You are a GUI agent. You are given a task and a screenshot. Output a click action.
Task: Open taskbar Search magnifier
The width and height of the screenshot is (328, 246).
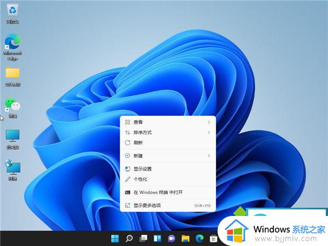coord(129,238)
